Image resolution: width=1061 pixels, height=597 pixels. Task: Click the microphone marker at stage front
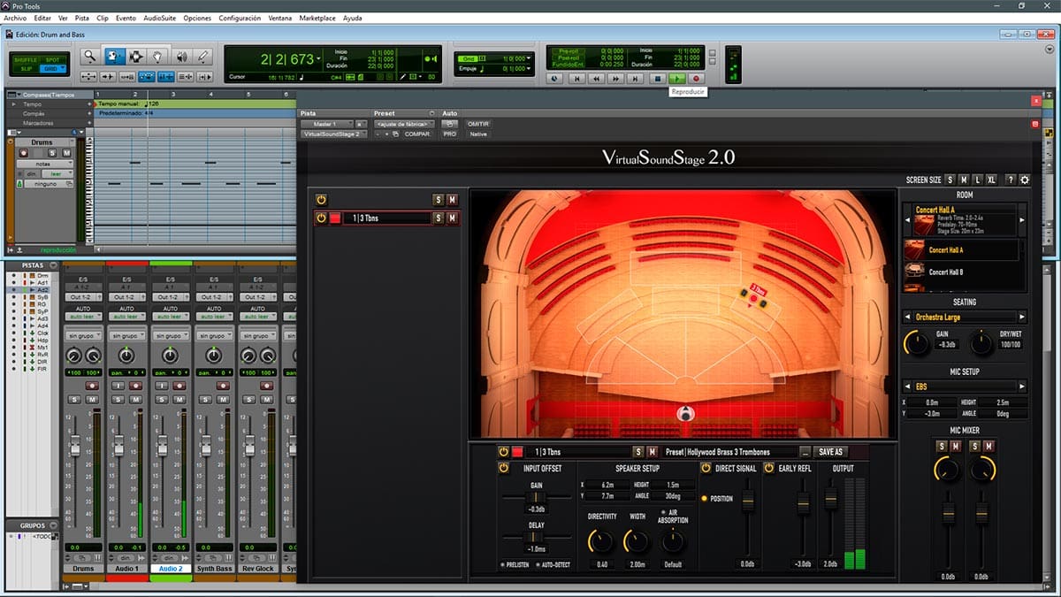pos(684,413)
